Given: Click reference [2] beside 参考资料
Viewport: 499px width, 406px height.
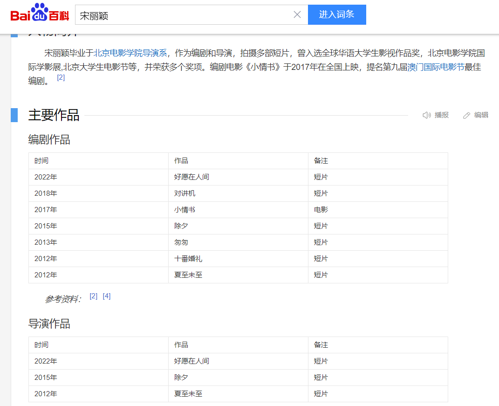Looking at the screenshot, I should (x=94, y=296).
